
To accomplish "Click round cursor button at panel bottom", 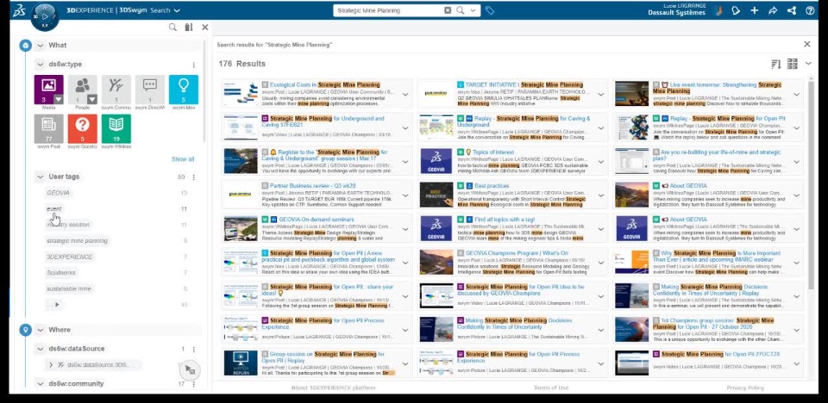I will click(190, 370).
